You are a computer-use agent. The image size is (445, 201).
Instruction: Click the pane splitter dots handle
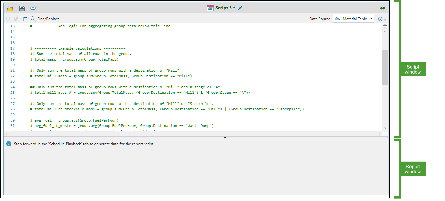225,137
